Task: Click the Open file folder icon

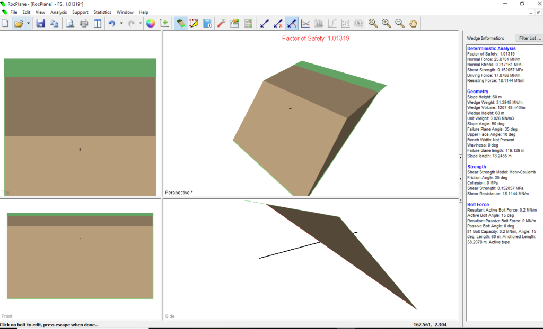Action: tap(19, 23)
